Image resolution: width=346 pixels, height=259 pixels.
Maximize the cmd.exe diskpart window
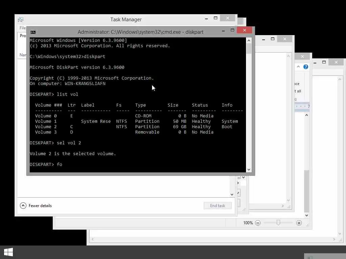[x=232, y=30]
